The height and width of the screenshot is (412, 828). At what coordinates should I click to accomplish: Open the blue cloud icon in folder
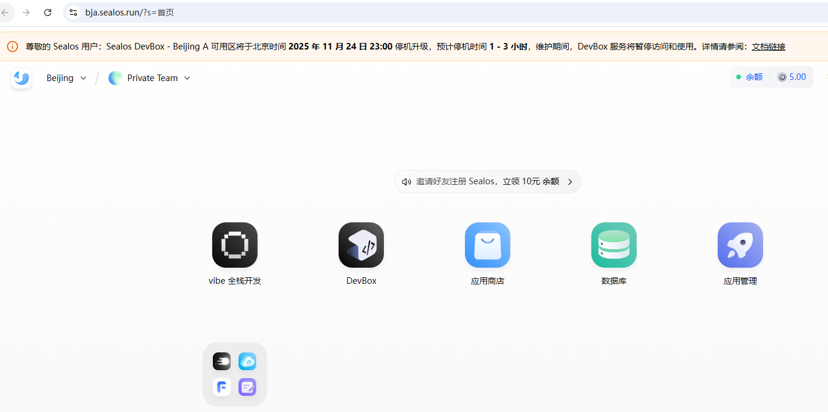point(247,361)
